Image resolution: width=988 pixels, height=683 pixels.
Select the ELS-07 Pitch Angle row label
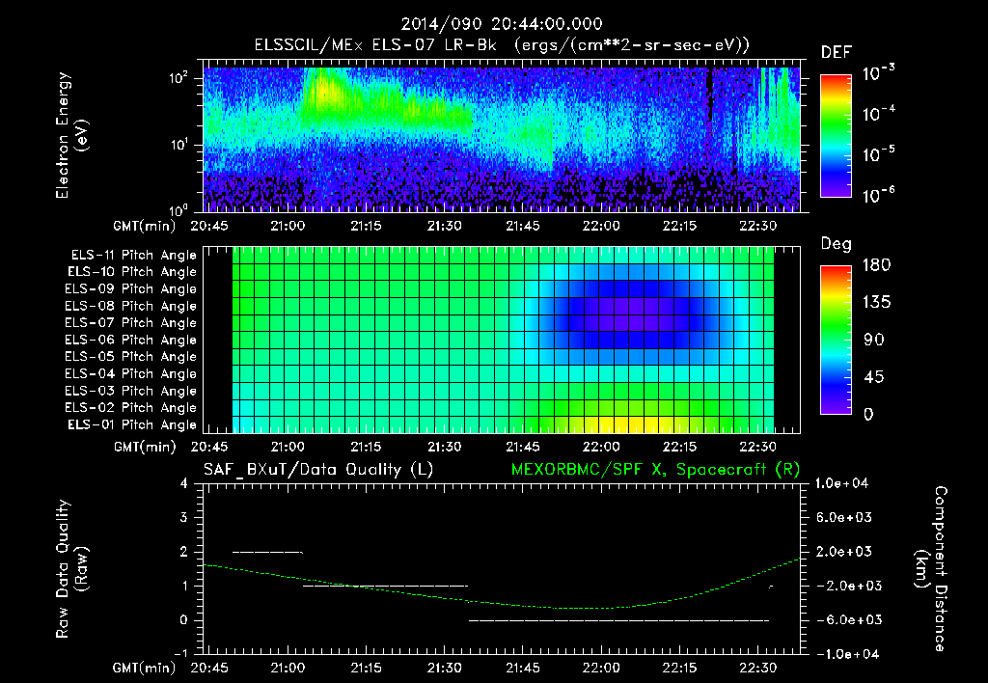point(131,322)
